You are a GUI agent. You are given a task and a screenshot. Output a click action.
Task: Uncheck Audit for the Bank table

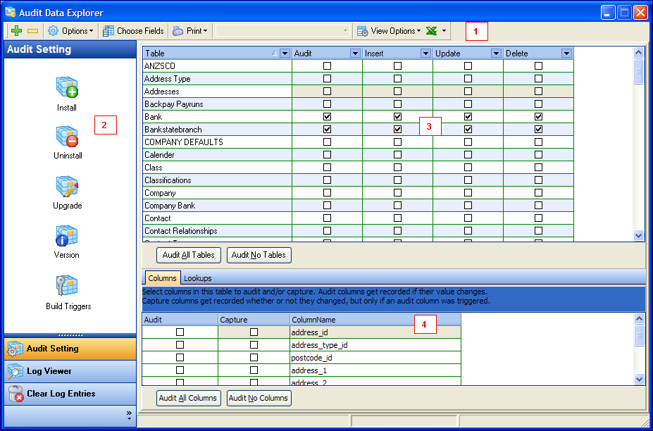point(328,117)
